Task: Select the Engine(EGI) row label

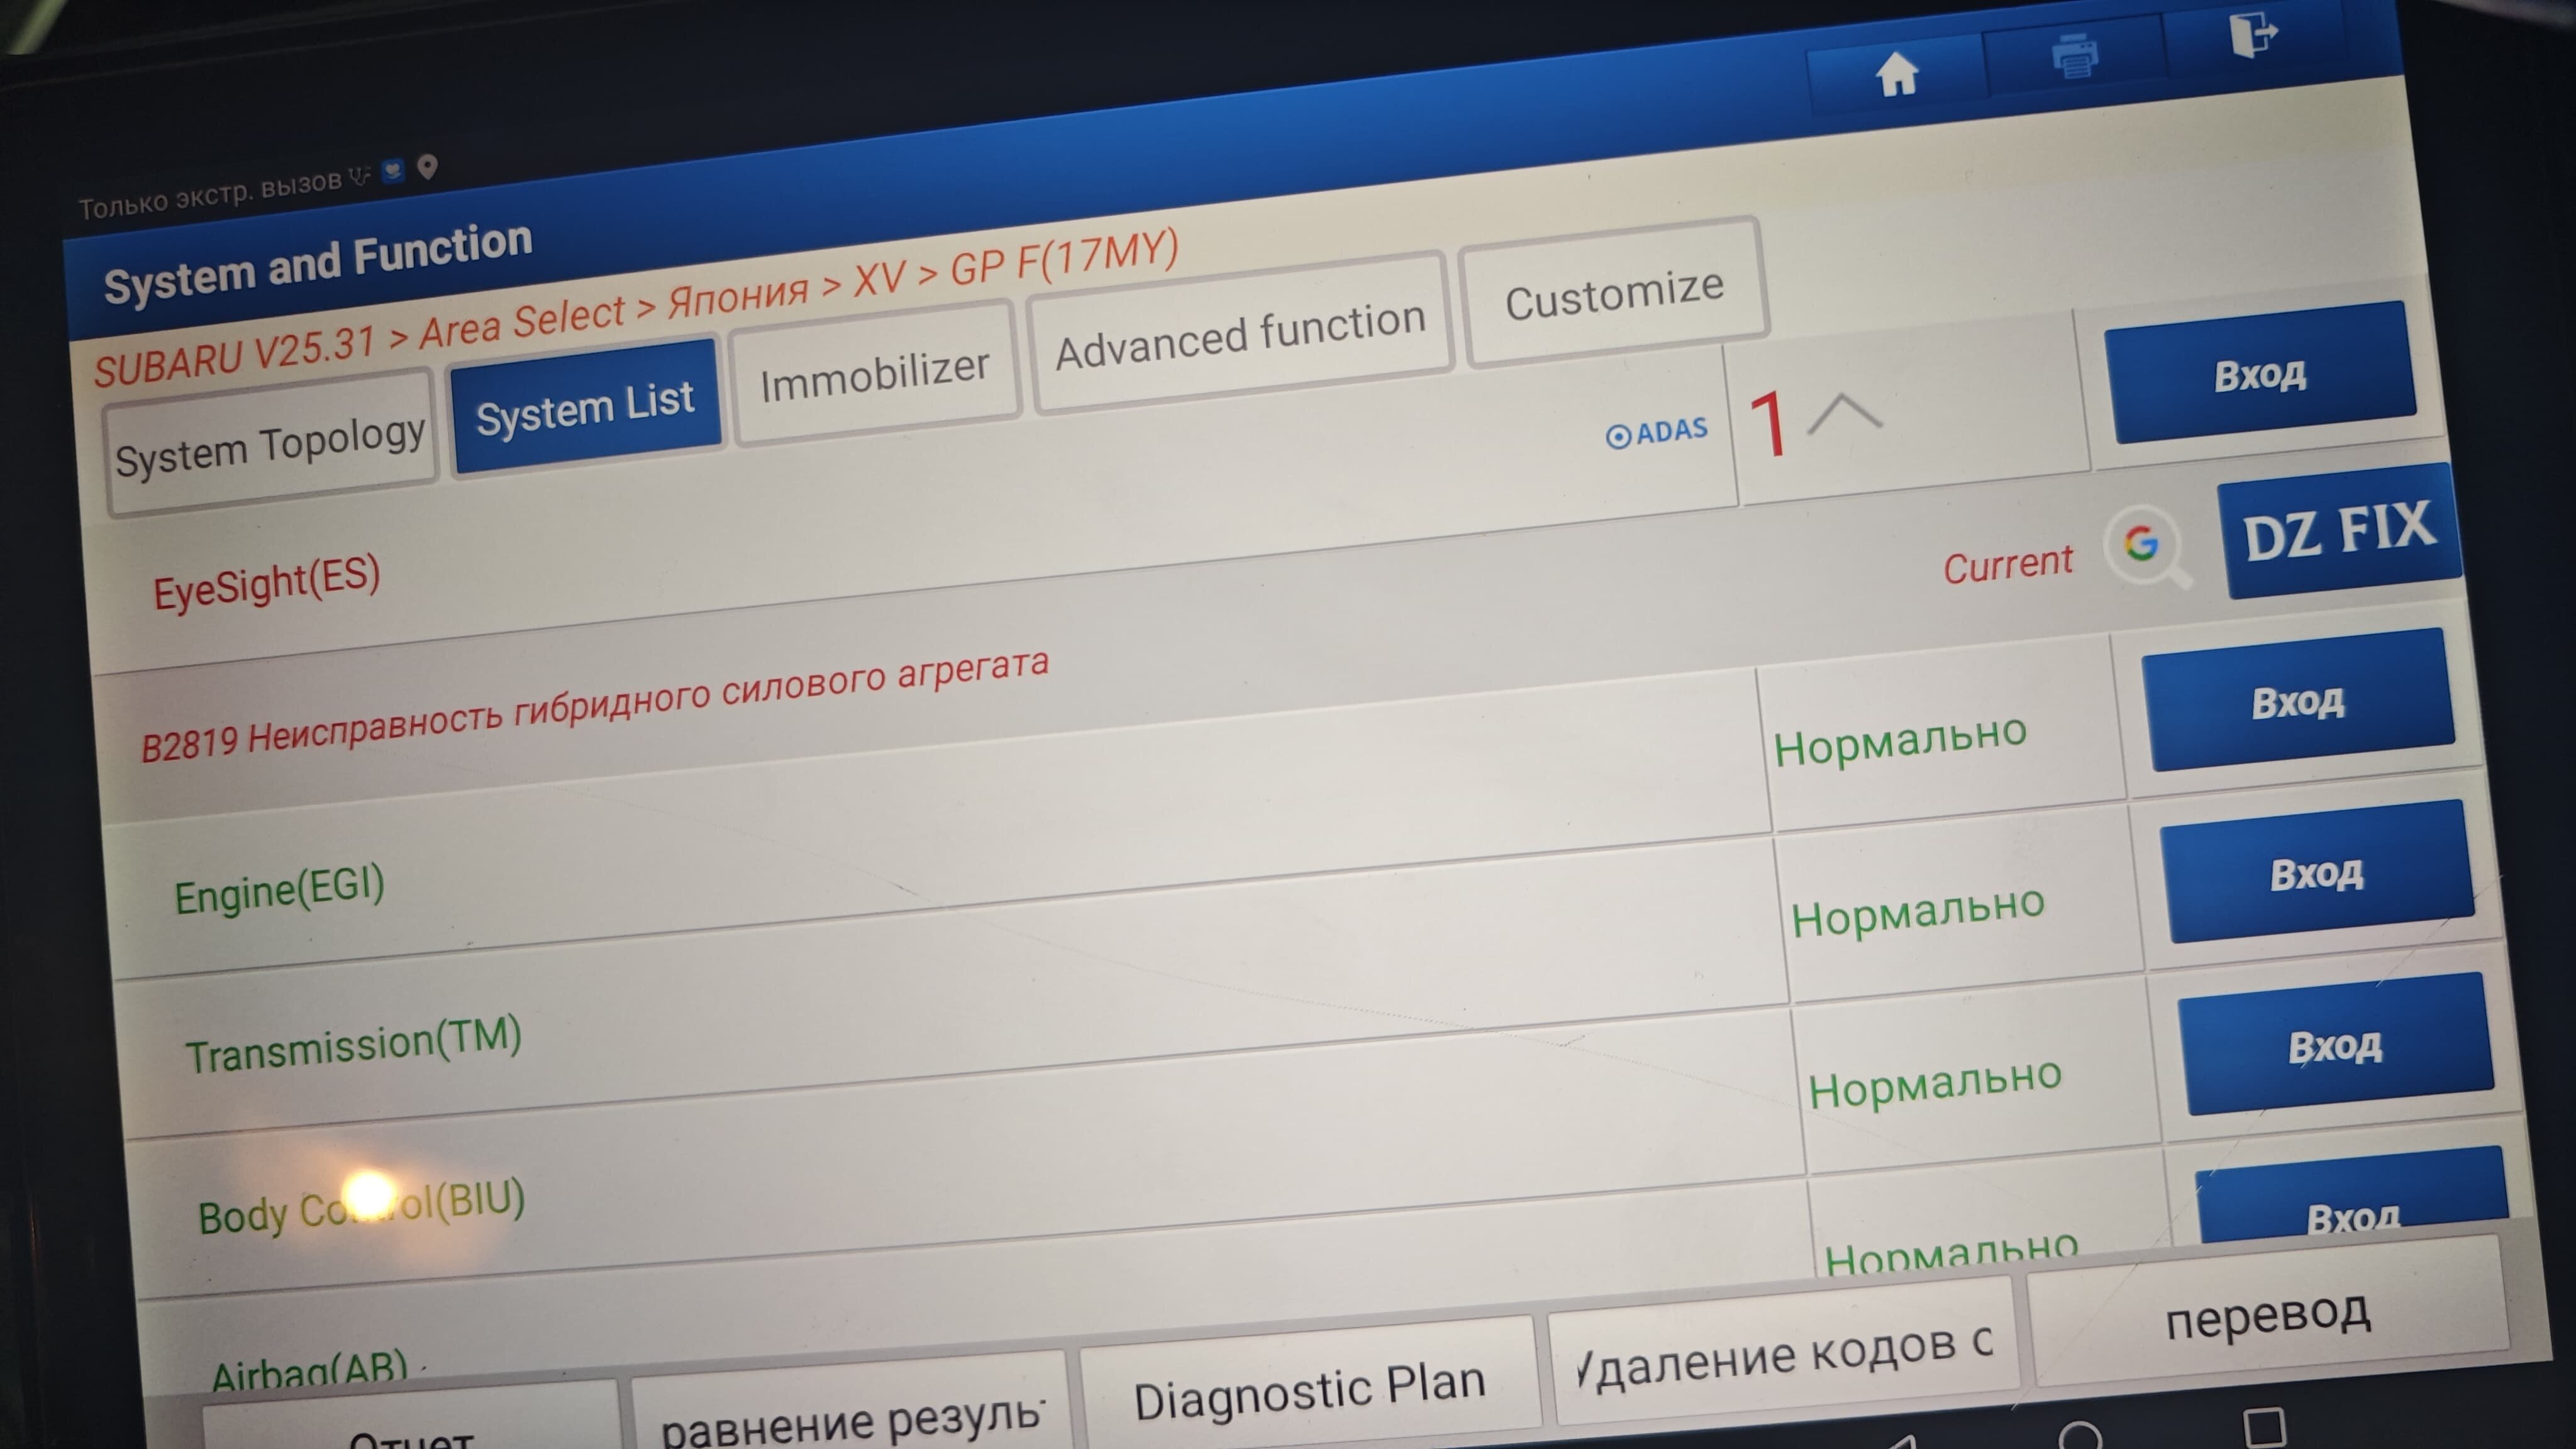Action: pyautogui.click(x=279, y=890)
